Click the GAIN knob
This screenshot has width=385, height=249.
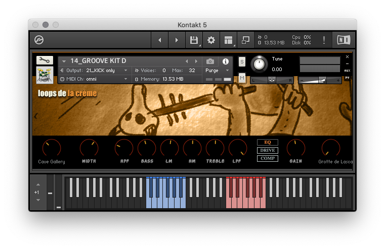coord(296,148)
